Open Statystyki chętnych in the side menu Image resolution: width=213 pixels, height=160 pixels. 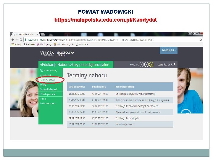(49, 89)
